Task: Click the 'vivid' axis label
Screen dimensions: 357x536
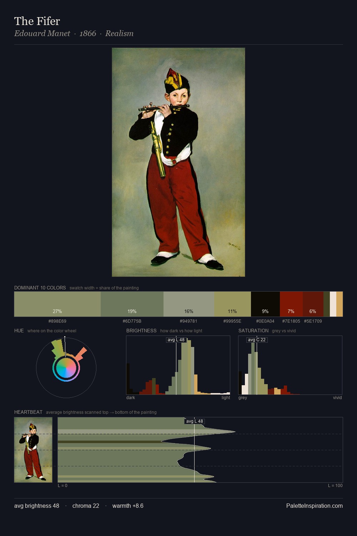Action: click(x=337, y=398)
